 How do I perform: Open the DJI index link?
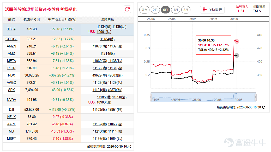coord(11,109)
